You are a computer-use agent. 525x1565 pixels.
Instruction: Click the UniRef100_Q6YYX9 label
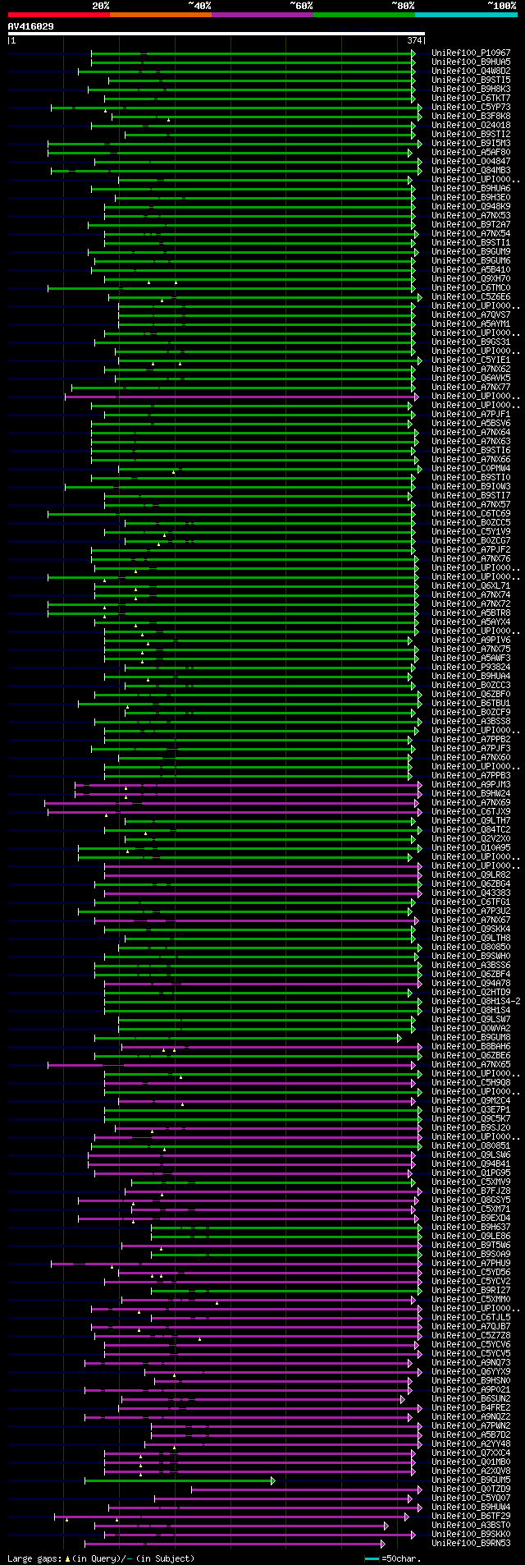click(471, 1371)
